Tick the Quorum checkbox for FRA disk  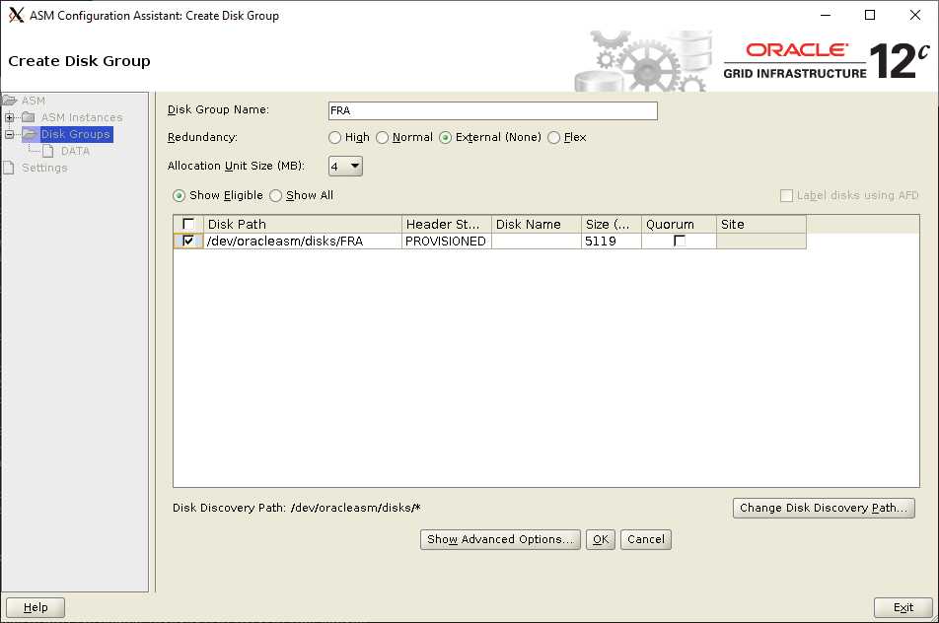[x=679, y=241]
